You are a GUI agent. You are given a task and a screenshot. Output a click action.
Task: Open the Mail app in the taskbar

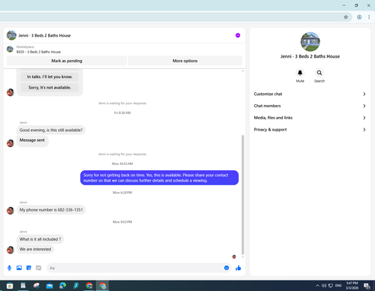[x=49, y=286]
